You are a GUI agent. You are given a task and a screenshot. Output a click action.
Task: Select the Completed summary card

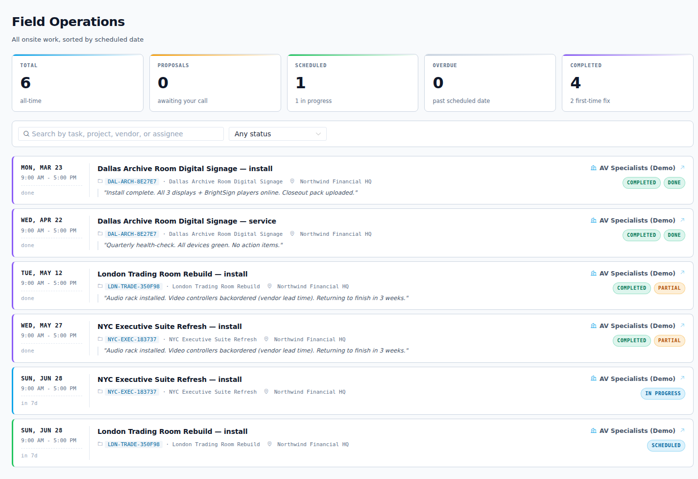(x=627, y=83)
